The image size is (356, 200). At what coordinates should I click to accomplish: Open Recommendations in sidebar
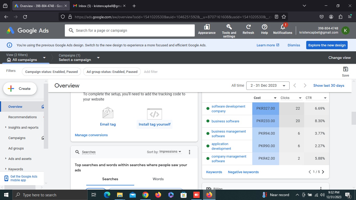pyautogui.click(x=22, y=117)
